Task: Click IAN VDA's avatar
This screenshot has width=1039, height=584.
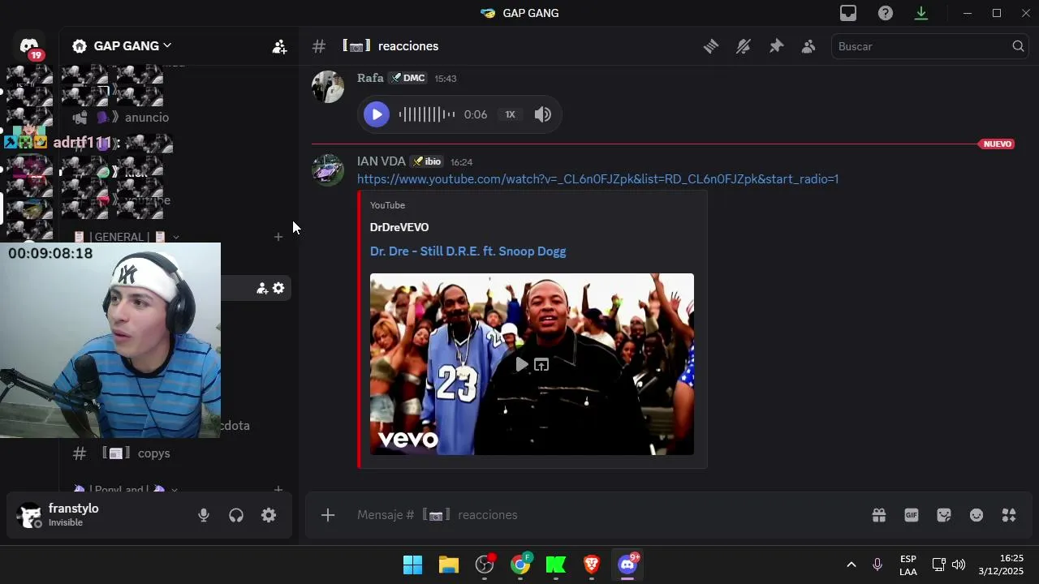Action: 328,170
